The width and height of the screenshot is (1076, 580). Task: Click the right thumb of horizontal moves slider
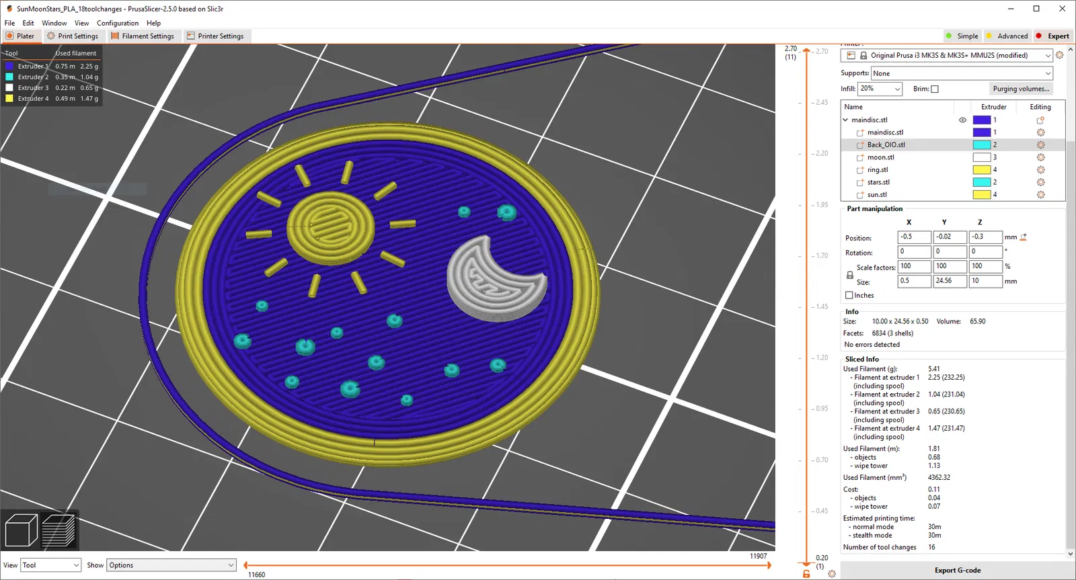coord(769,565)
